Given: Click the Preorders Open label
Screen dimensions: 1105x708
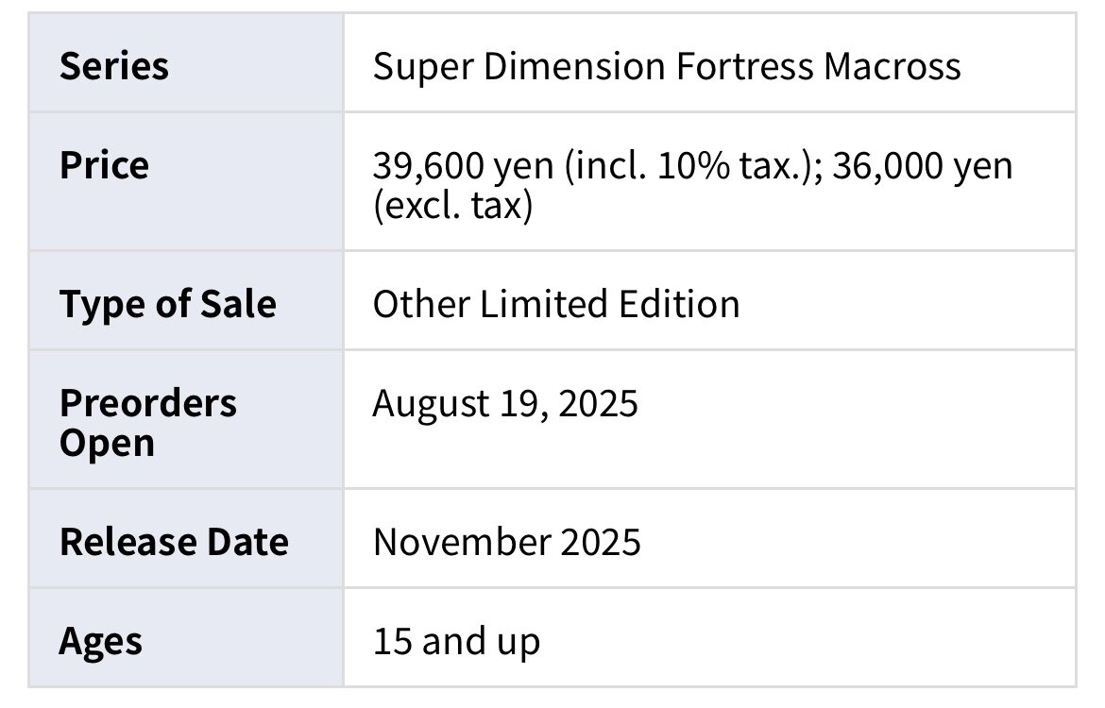Looking at the screenshot, I should [148, 423].
